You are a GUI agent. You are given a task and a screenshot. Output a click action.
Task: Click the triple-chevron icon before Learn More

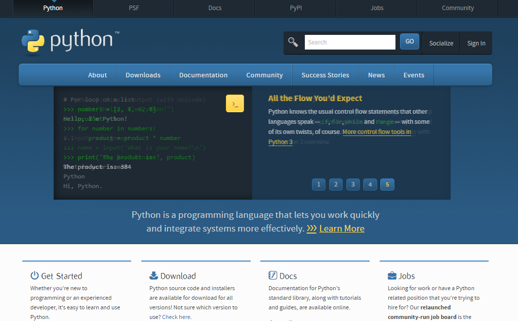(x=311, y=228)
